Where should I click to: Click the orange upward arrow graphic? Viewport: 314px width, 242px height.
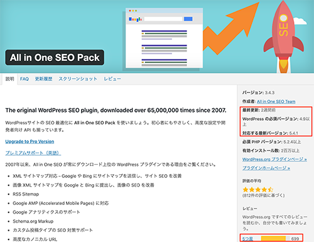pos(231,28)
